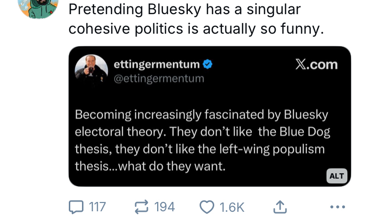The height and width of the screenshot is (223, 366).
Task: Click the reply speech bubble icon
Action: point(76,207)
